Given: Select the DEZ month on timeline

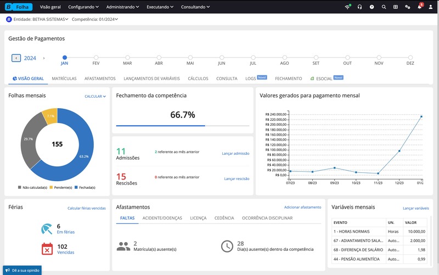Looking at the screenshot, I should click(x=410, y=57).
